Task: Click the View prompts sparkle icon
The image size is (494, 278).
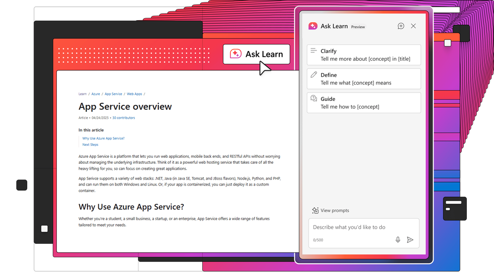Action: click(315, 210)
